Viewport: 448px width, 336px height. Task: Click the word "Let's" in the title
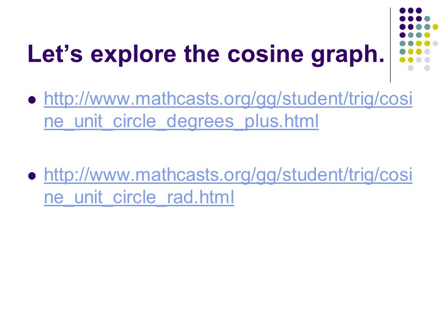pos(55,53)
